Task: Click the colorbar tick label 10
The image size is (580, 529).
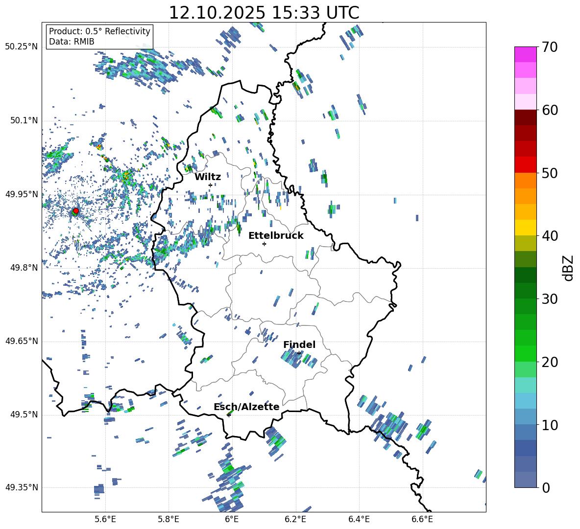Action: coord(550,425)
